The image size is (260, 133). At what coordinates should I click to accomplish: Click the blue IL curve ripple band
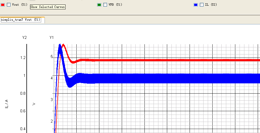click(170, 78)
